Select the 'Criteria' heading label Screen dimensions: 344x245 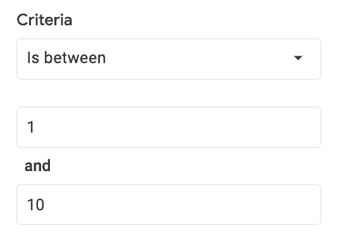[44, 20]
